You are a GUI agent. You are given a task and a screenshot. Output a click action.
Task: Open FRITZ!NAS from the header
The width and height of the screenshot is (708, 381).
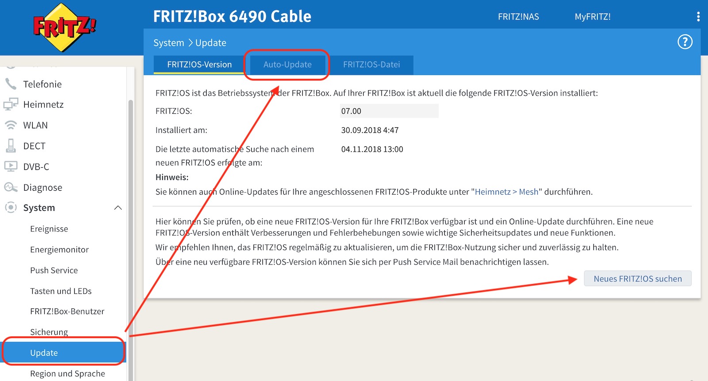pyautogui.click(x=519, y=17)
